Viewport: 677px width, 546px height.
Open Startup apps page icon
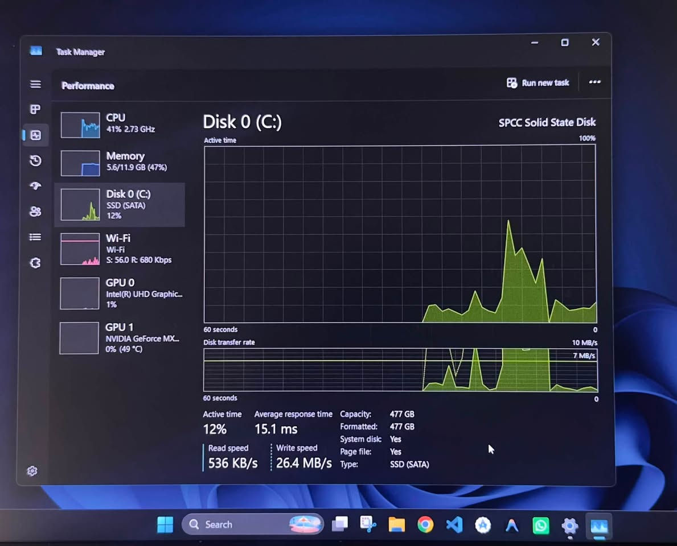click(x=35, y=186)
